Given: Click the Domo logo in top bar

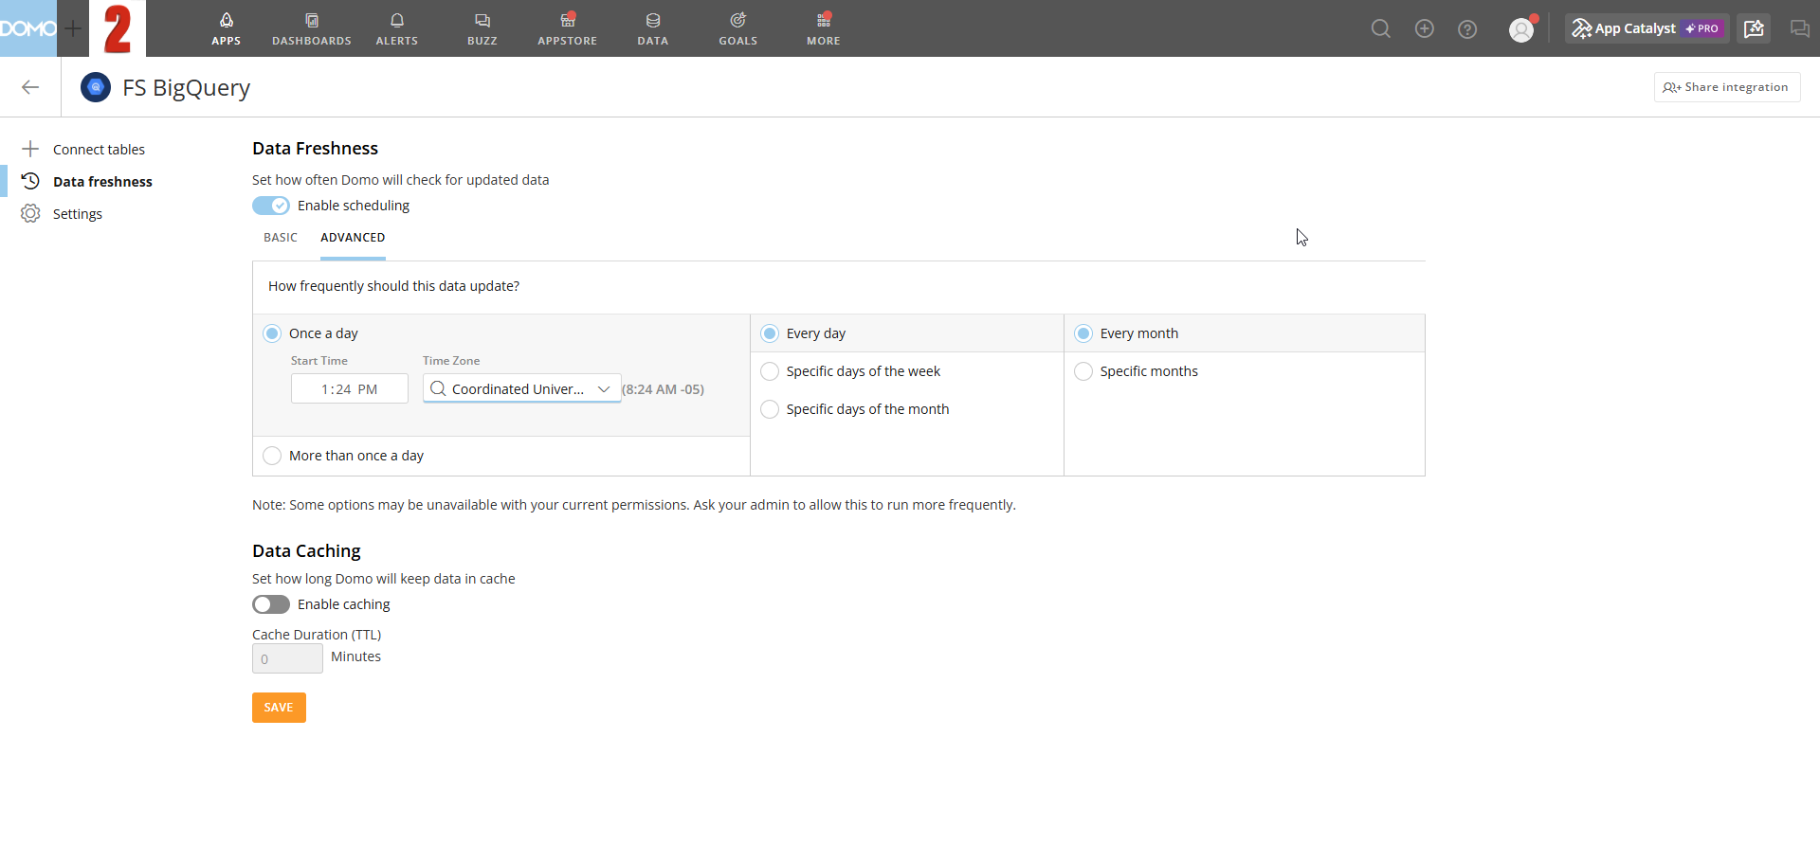Looking at the screenshot, I should 28,28.
